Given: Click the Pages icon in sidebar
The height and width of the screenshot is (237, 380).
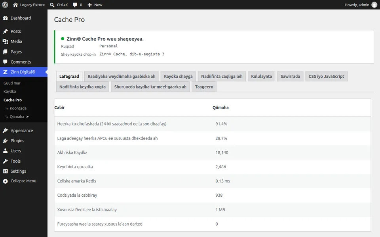Looking at the screenshot, I should (x=5, y=52).
